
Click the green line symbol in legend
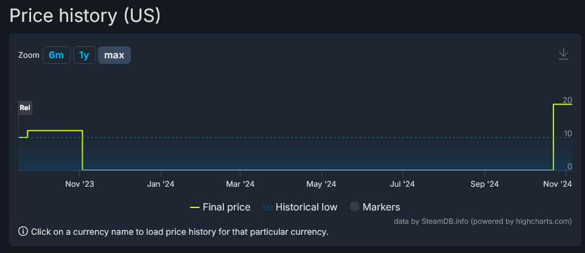(195, 207)
